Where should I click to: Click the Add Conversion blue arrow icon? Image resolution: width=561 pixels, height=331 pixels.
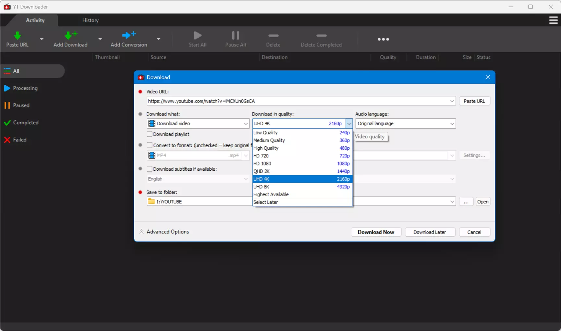point(129,35)
